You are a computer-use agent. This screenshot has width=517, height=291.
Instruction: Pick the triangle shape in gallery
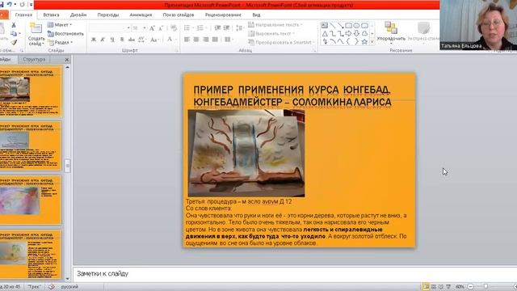click(x=325, y=34)
